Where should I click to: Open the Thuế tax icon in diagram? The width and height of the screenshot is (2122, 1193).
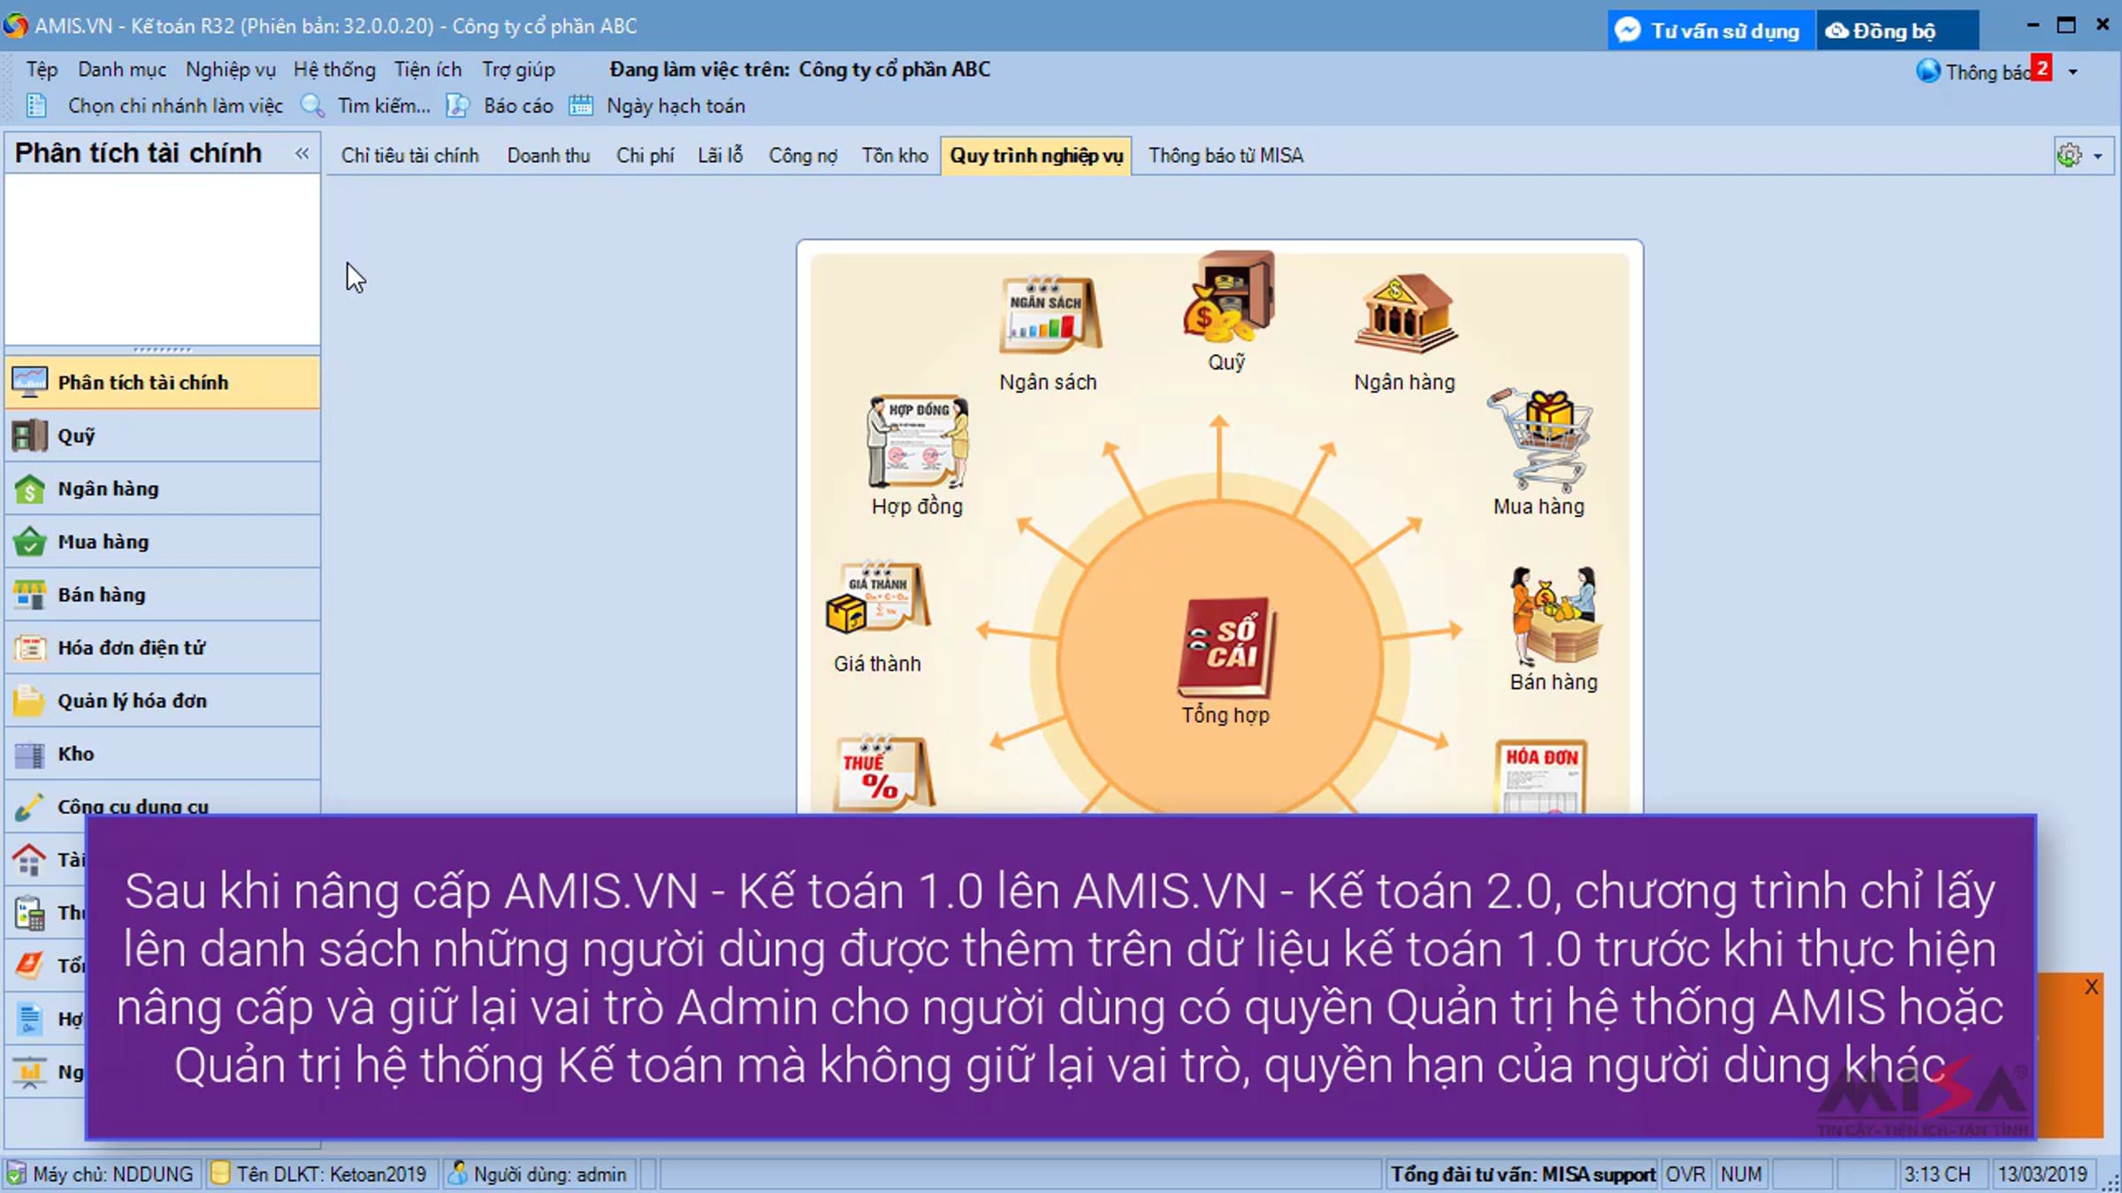[883, 773]
